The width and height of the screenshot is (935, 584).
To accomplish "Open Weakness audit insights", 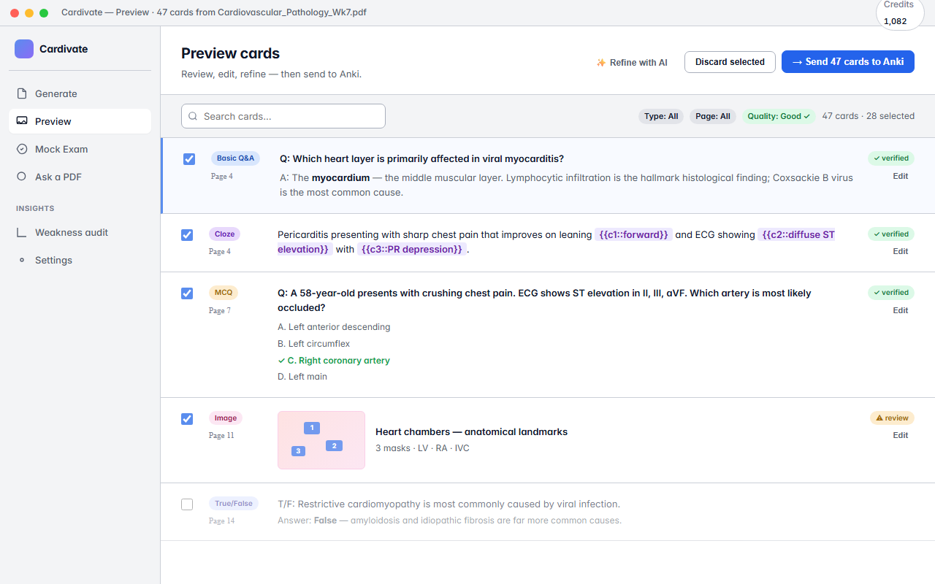I will tap(80, 232).
